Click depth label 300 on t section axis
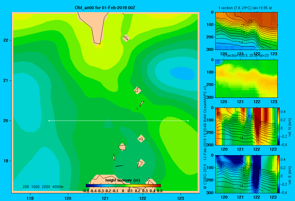 pos(210,49)
